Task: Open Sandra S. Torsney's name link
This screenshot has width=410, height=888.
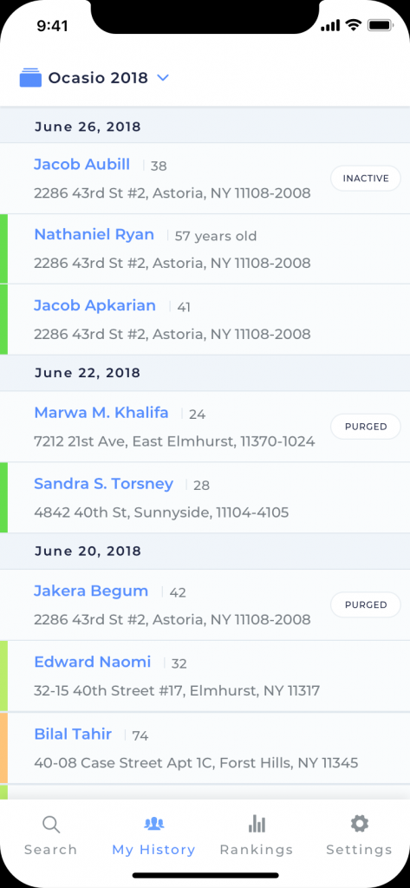Action: coord(104,484)
